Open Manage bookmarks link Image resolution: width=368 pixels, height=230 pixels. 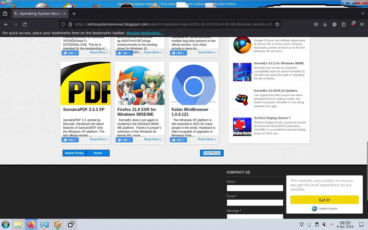pyautogui.click(x=145, y=33)
